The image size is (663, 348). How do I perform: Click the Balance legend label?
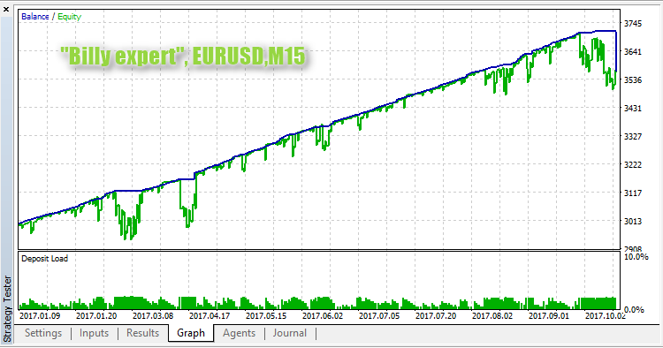tap(35, 17)
